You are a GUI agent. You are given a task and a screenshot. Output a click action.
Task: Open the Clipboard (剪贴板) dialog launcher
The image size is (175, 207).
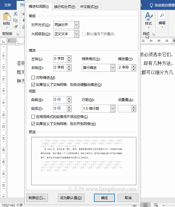(18, 34)
